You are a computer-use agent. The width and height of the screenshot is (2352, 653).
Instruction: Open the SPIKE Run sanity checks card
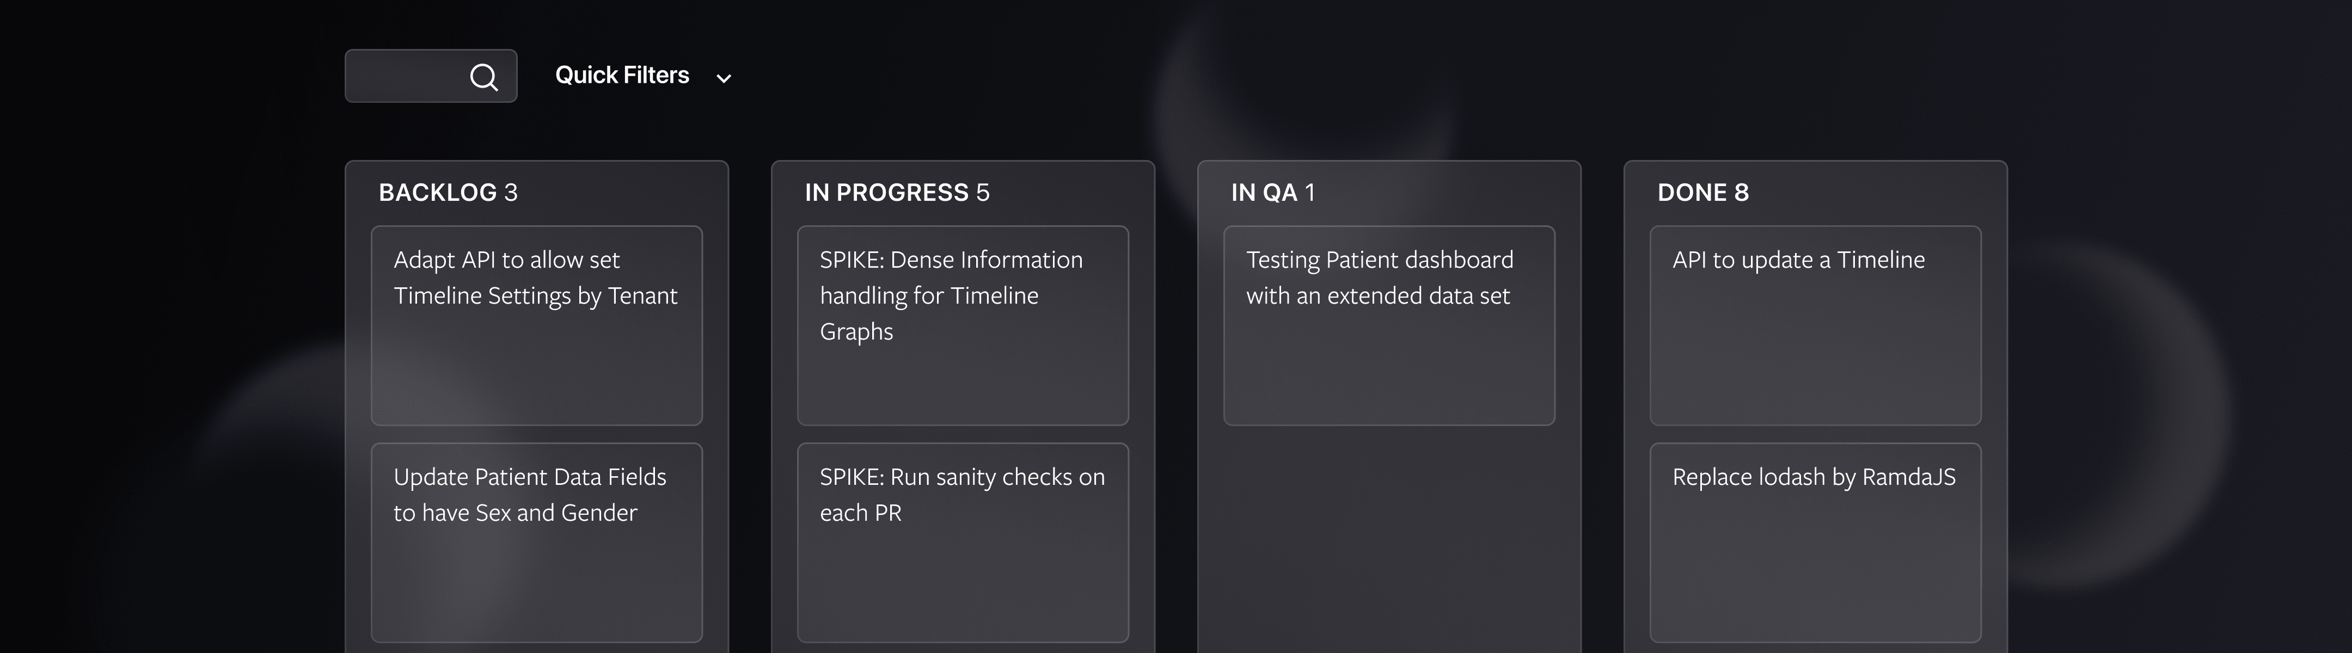(x=963, y=542)
